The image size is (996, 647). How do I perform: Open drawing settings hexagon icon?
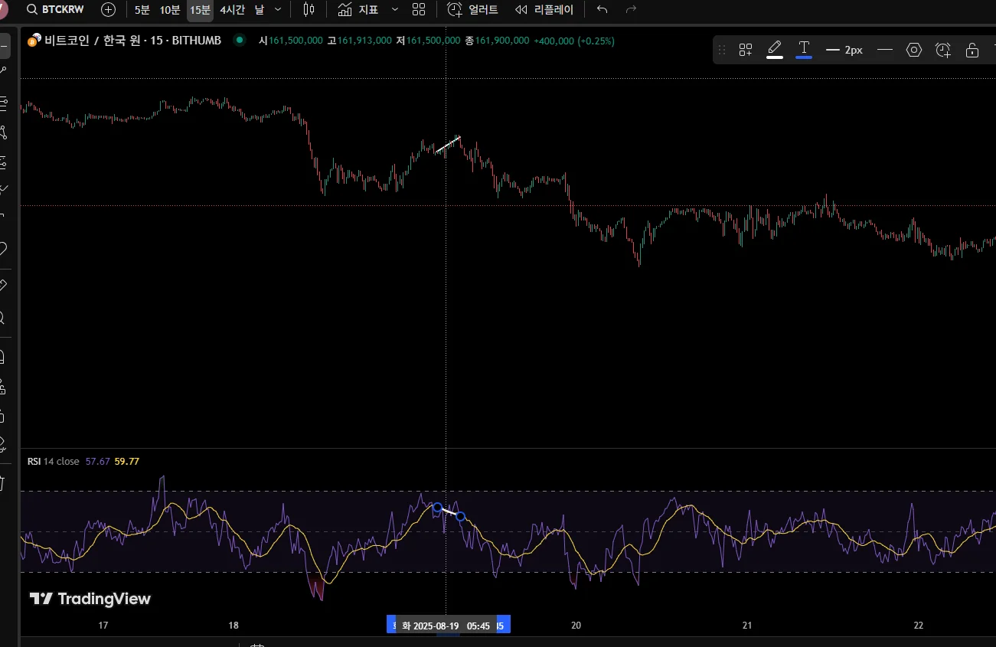914,50
